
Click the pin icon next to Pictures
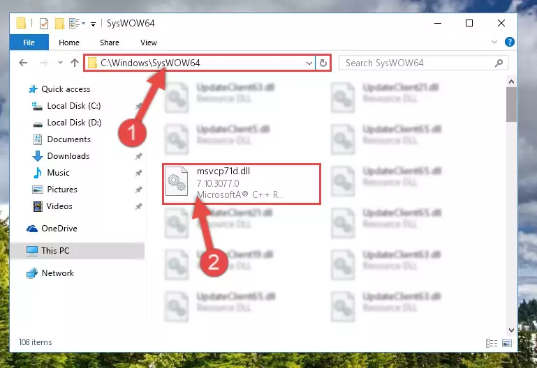tap(138, 190)
